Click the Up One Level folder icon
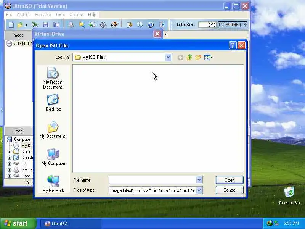Image resolution: width=305 pixels, height=229 pixels. tap(189, 57)
